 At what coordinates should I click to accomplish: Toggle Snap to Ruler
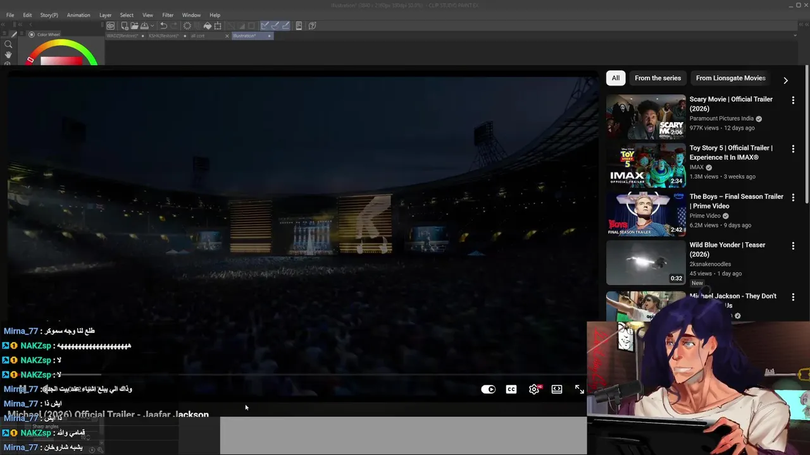tap(265, 26)
